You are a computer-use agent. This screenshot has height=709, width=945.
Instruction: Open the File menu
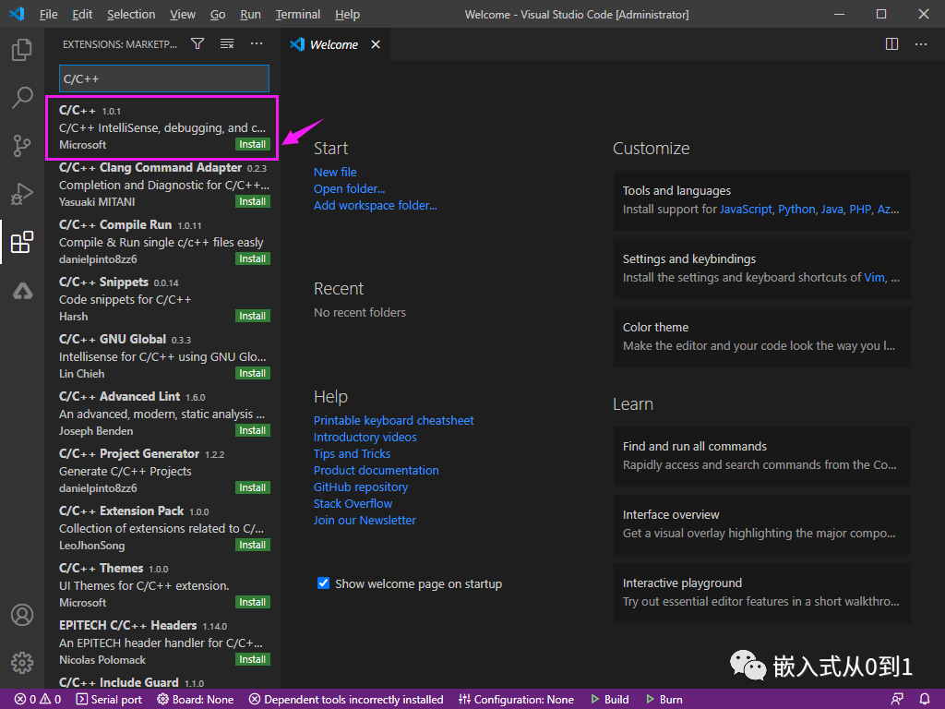[x=48, y=15]
